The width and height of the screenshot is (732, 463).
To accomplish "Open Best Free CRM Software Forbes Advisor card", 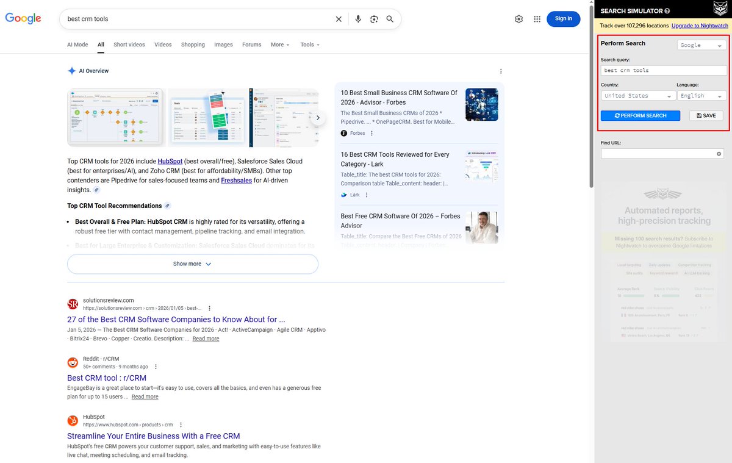I will pyautogui.click(x=401, y=221).
